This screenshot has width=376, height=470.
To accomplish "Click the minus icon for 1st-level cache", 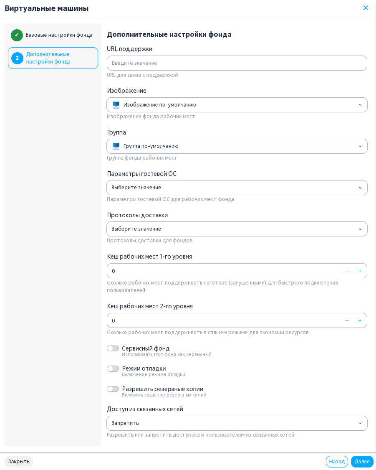I will pos(347,271).
